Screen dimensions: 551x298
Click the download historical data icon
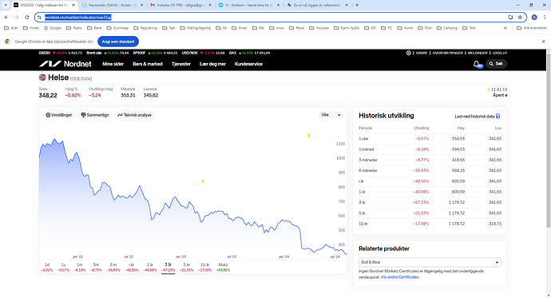click(x=497, y=117)
